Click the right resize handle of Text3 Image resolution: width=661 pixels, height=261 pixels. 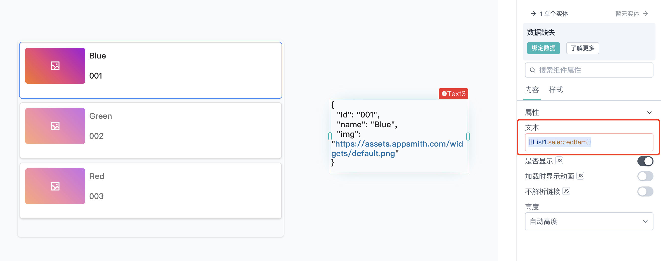(x=468, y=136)
